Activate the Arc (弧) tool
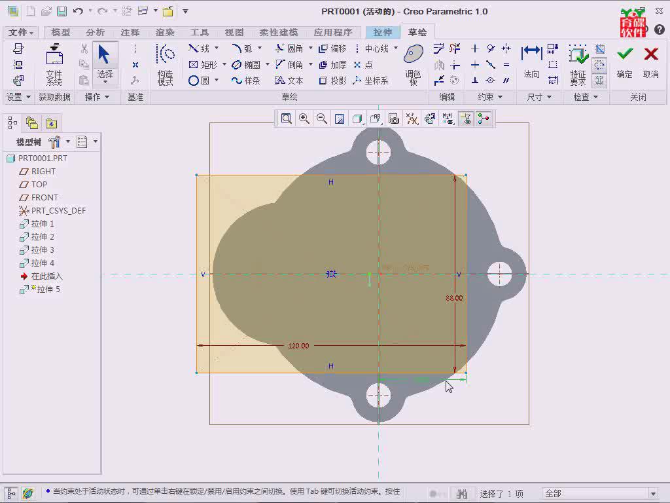Image resolution: width=670 pixels, height=503 pixels. (x=242, y=48)
